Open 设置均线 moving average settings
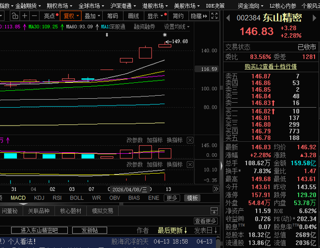The height and width of the screenshot is (248, 320). tap(177, 27)
